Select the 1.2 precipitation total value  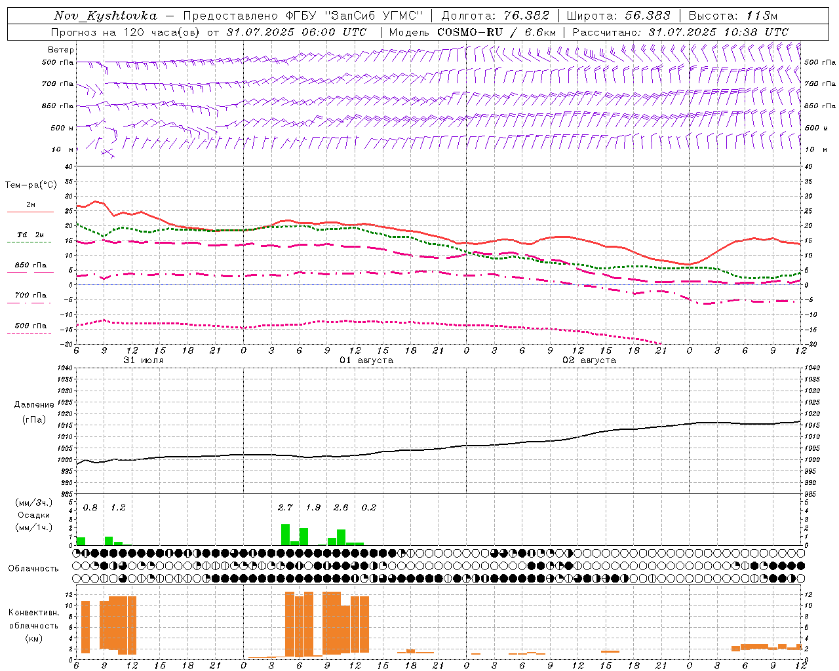point(118,508)
